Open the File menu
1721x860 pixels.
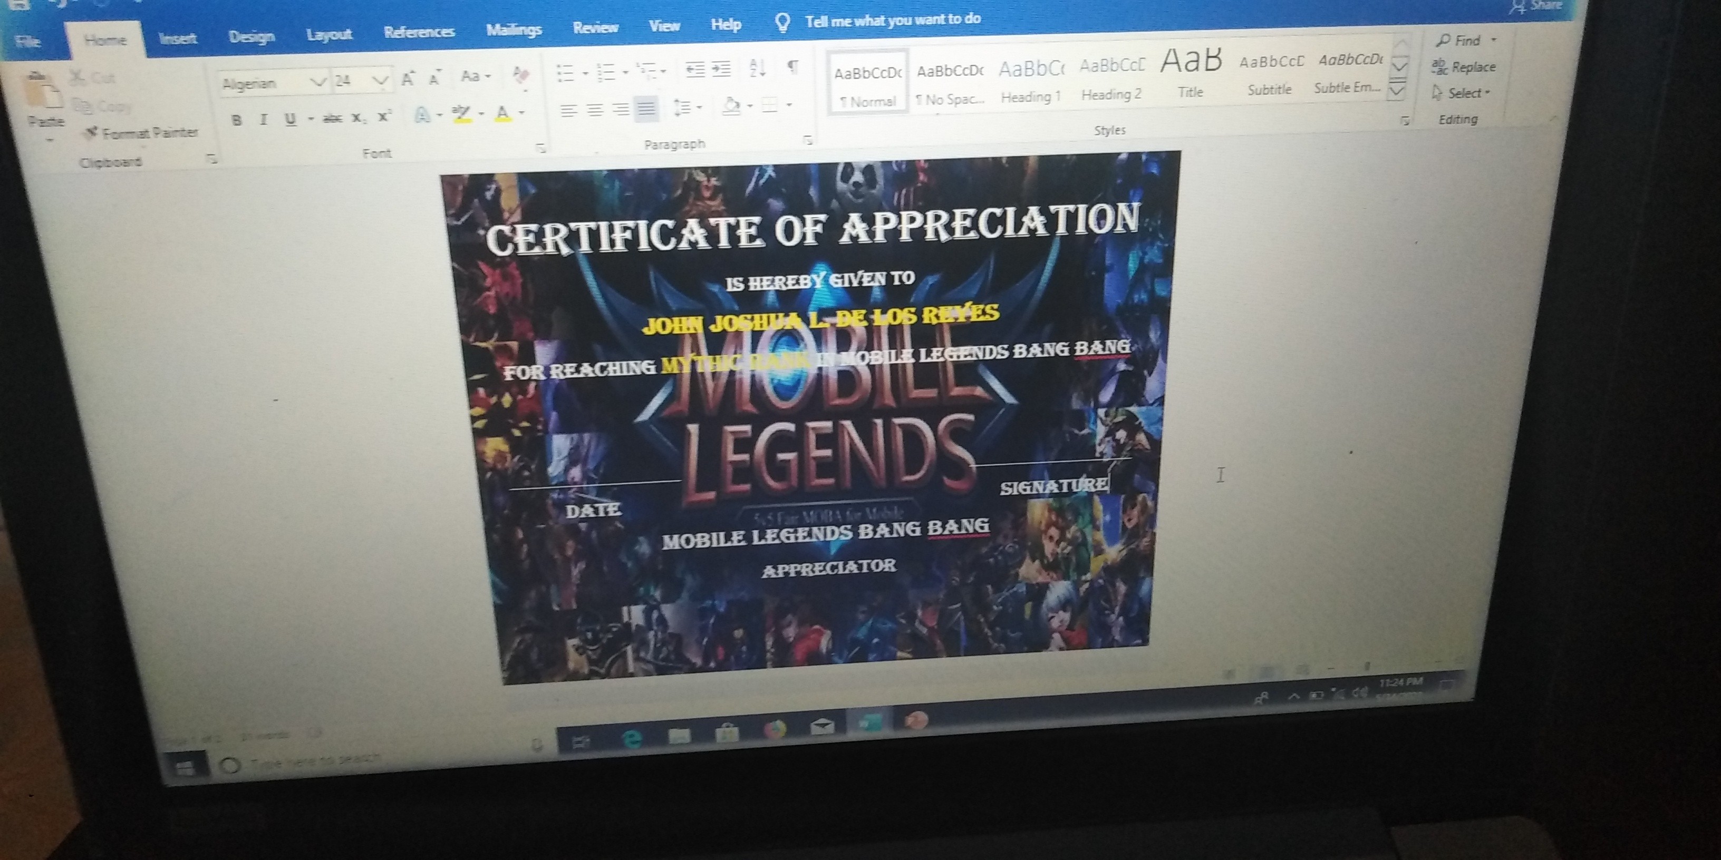click(27, 42)
